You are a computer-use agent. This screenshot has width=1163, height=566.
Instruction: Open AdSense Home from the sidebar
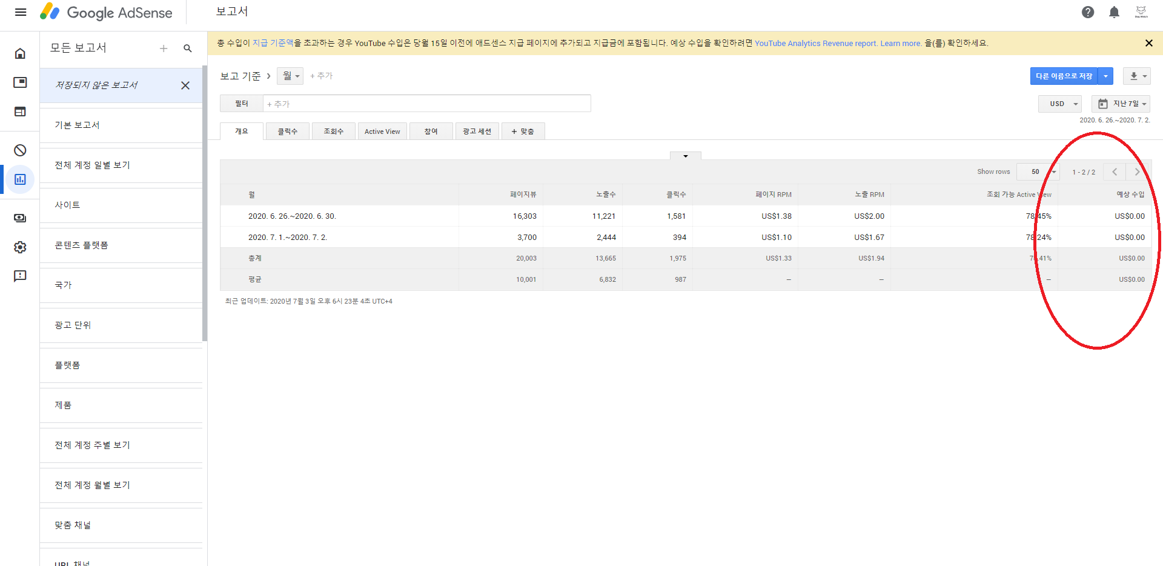[20, 53]
